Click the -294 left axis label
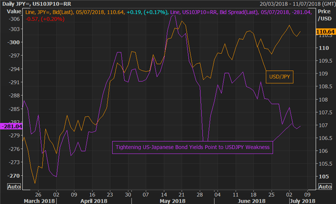Viewport: 336px width, 204px height. click(x=14, y=69)
